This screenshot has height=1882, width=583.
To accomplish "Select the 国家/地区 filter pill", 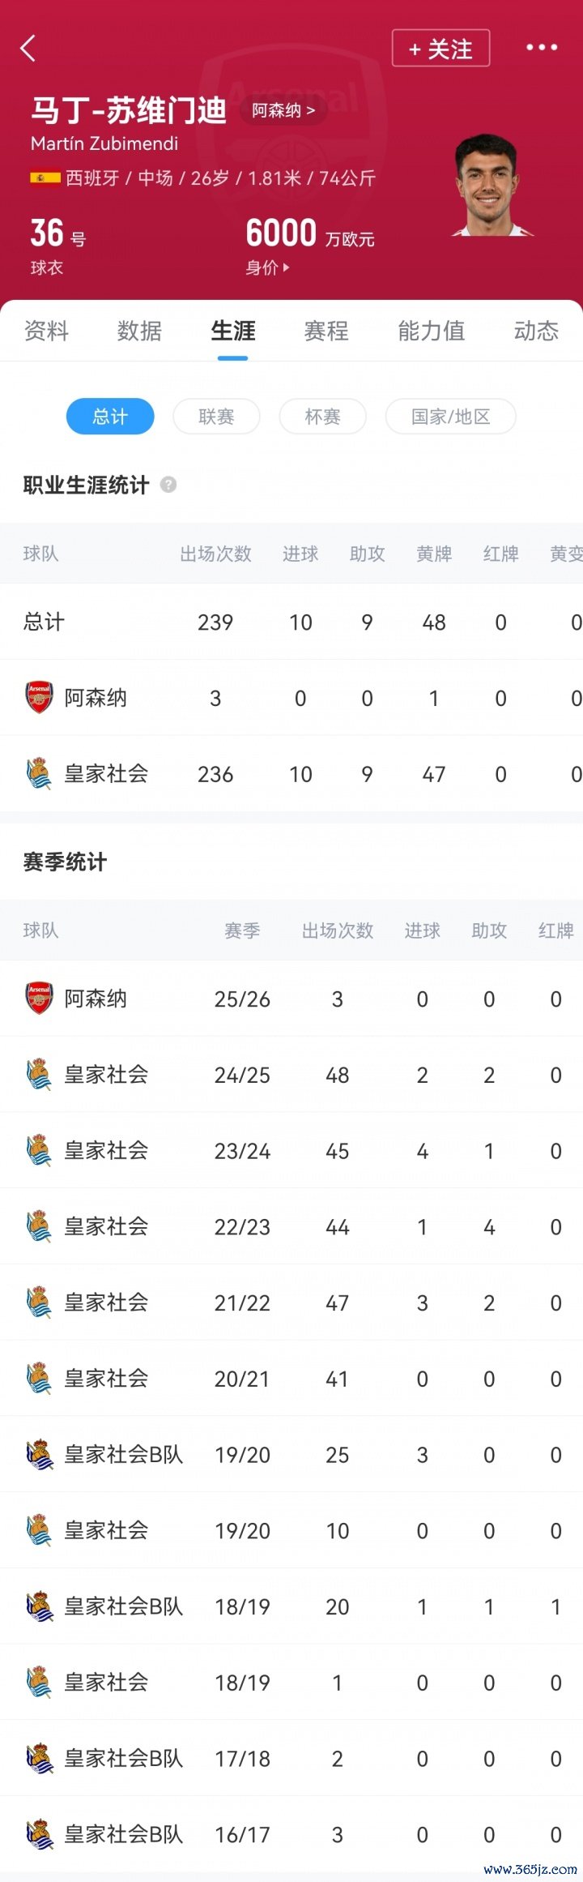I will pos(450,417).
